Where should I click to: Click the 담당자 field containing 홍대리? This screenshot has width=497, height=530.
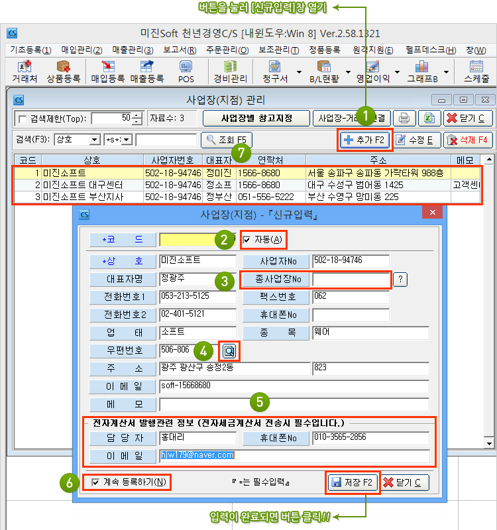coord(197,438)
